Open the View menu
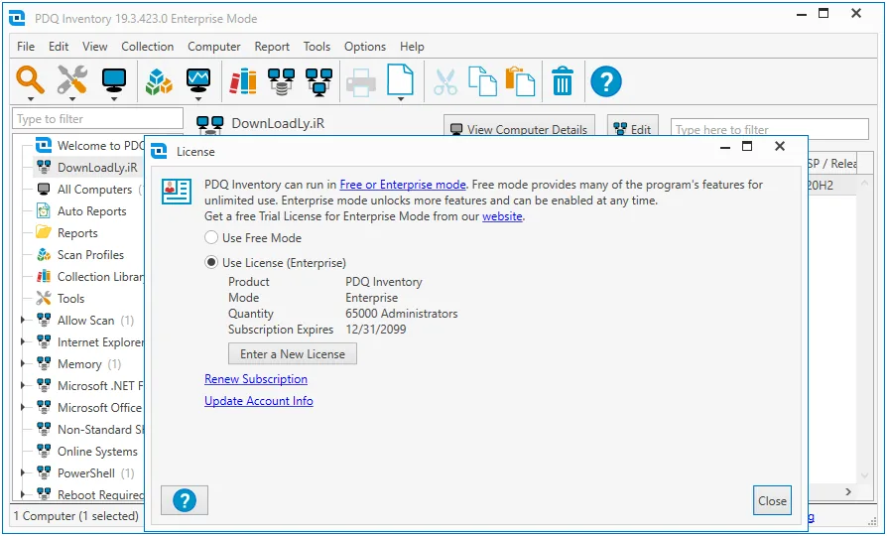Image resolution: width=887 pixels, height=536 pixels. click(94, 47)
